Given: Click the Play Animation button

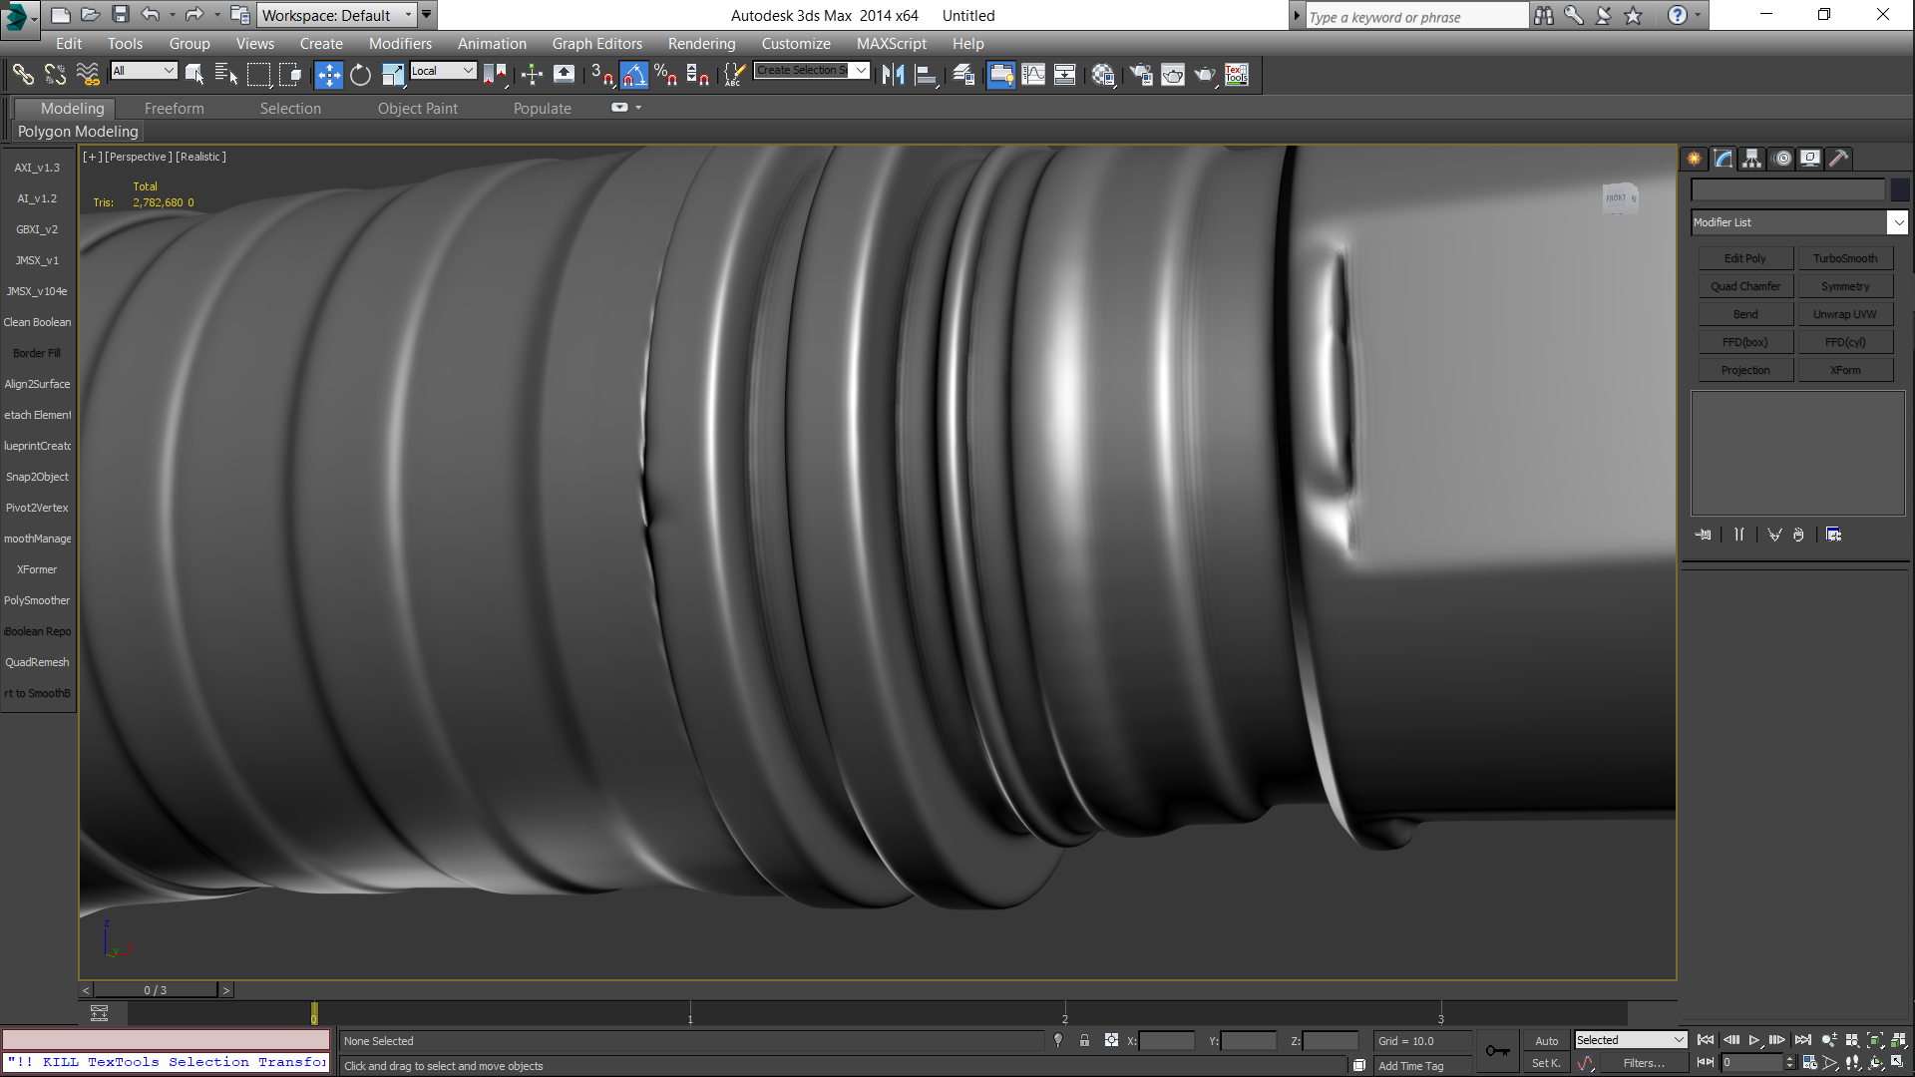Looking at the screenshot, I should coord(1754,1040).
